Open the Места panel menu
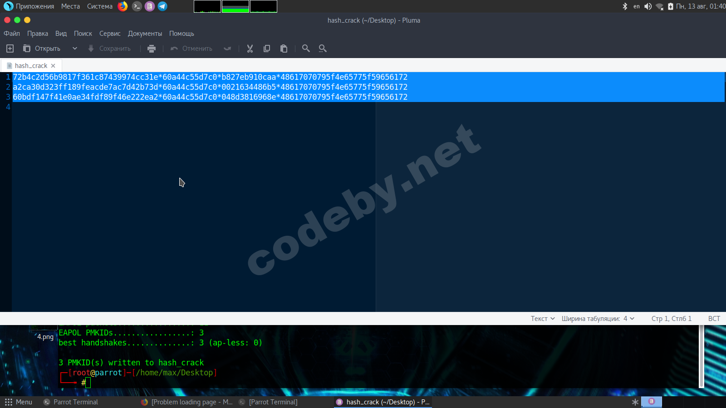 point(70,6)
